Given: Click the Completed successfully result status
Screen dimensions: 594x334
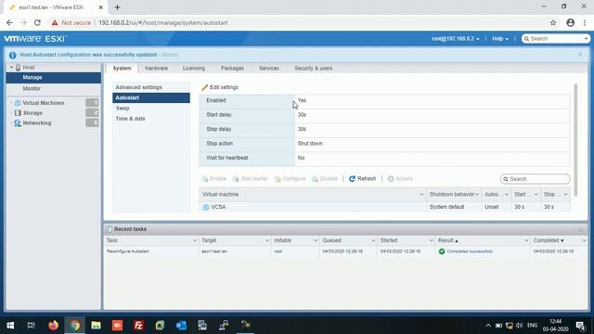Looking at the screenshot, I should point(466,251).
